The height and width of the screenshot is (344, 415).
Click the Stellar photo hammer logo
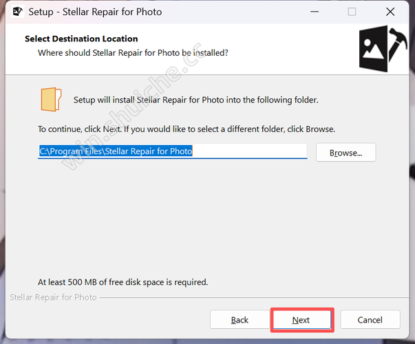tap(383, 49)
